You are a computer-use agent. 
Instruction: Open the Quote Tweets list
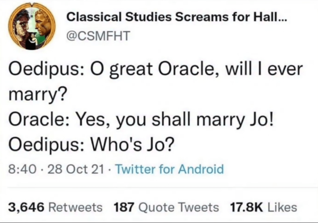(179, 208)
